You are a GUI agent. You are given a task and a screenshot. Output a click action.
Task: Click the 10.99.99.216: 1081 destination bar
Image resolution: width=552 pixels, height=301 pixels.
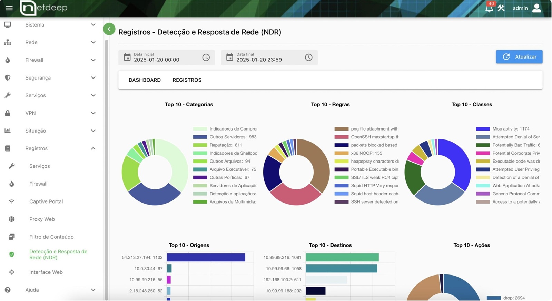coord(342,257)
